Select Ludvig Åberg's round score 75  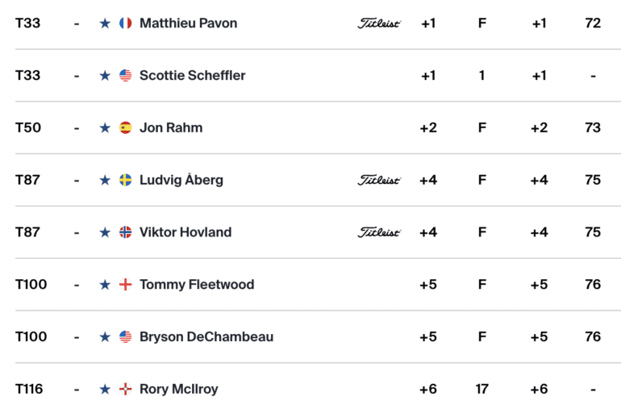pyautogui.click(x=593, y=180)
